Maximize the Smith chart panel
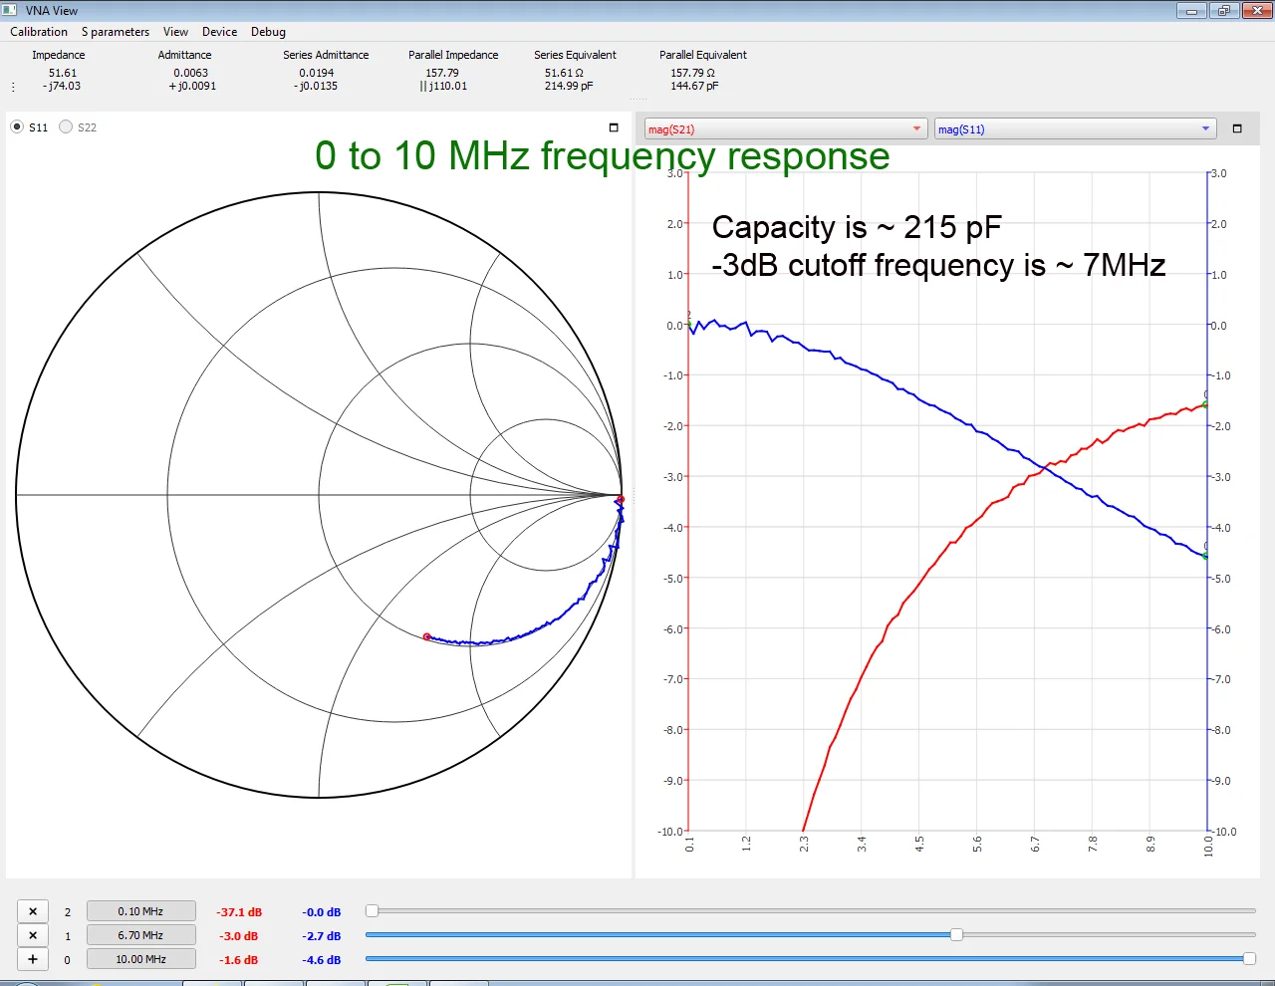 (x=614, y=127)
